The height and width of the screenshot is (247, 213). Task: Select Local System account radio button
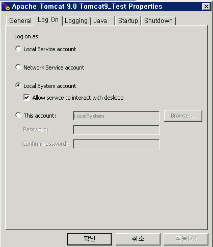tap(18, 85)
